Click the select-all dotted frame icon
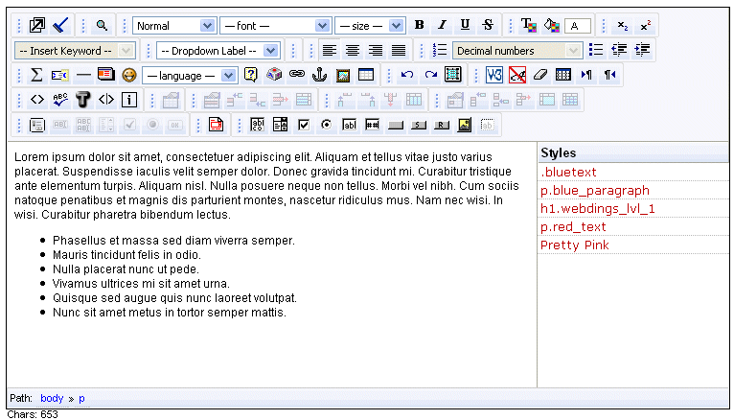This screenshot has height=420, width=734. (x=453, y=75)
